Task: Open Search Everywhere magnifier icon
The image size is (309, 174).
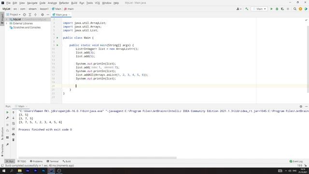Action: [x=295, y=9]
